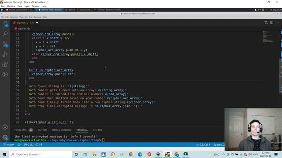Click the Windows taskbar search box
282x158 pixels.
point(41,154)
